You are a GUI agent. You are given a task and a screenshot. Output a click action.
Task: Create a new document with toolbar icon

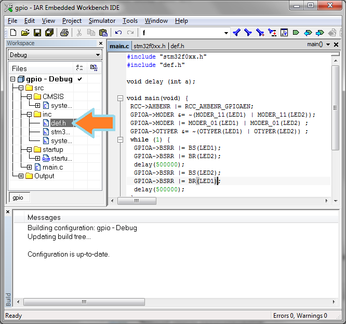[13, 33]
